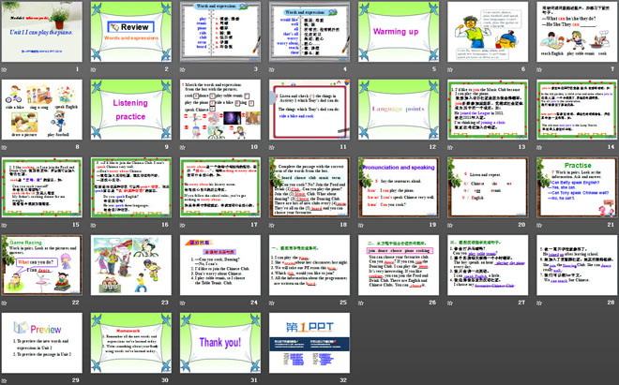Image resolution: width=619 pixels, height=385 pixels.
Task: Select slide 18 'Complete the passage'
Action: [309, 187]
